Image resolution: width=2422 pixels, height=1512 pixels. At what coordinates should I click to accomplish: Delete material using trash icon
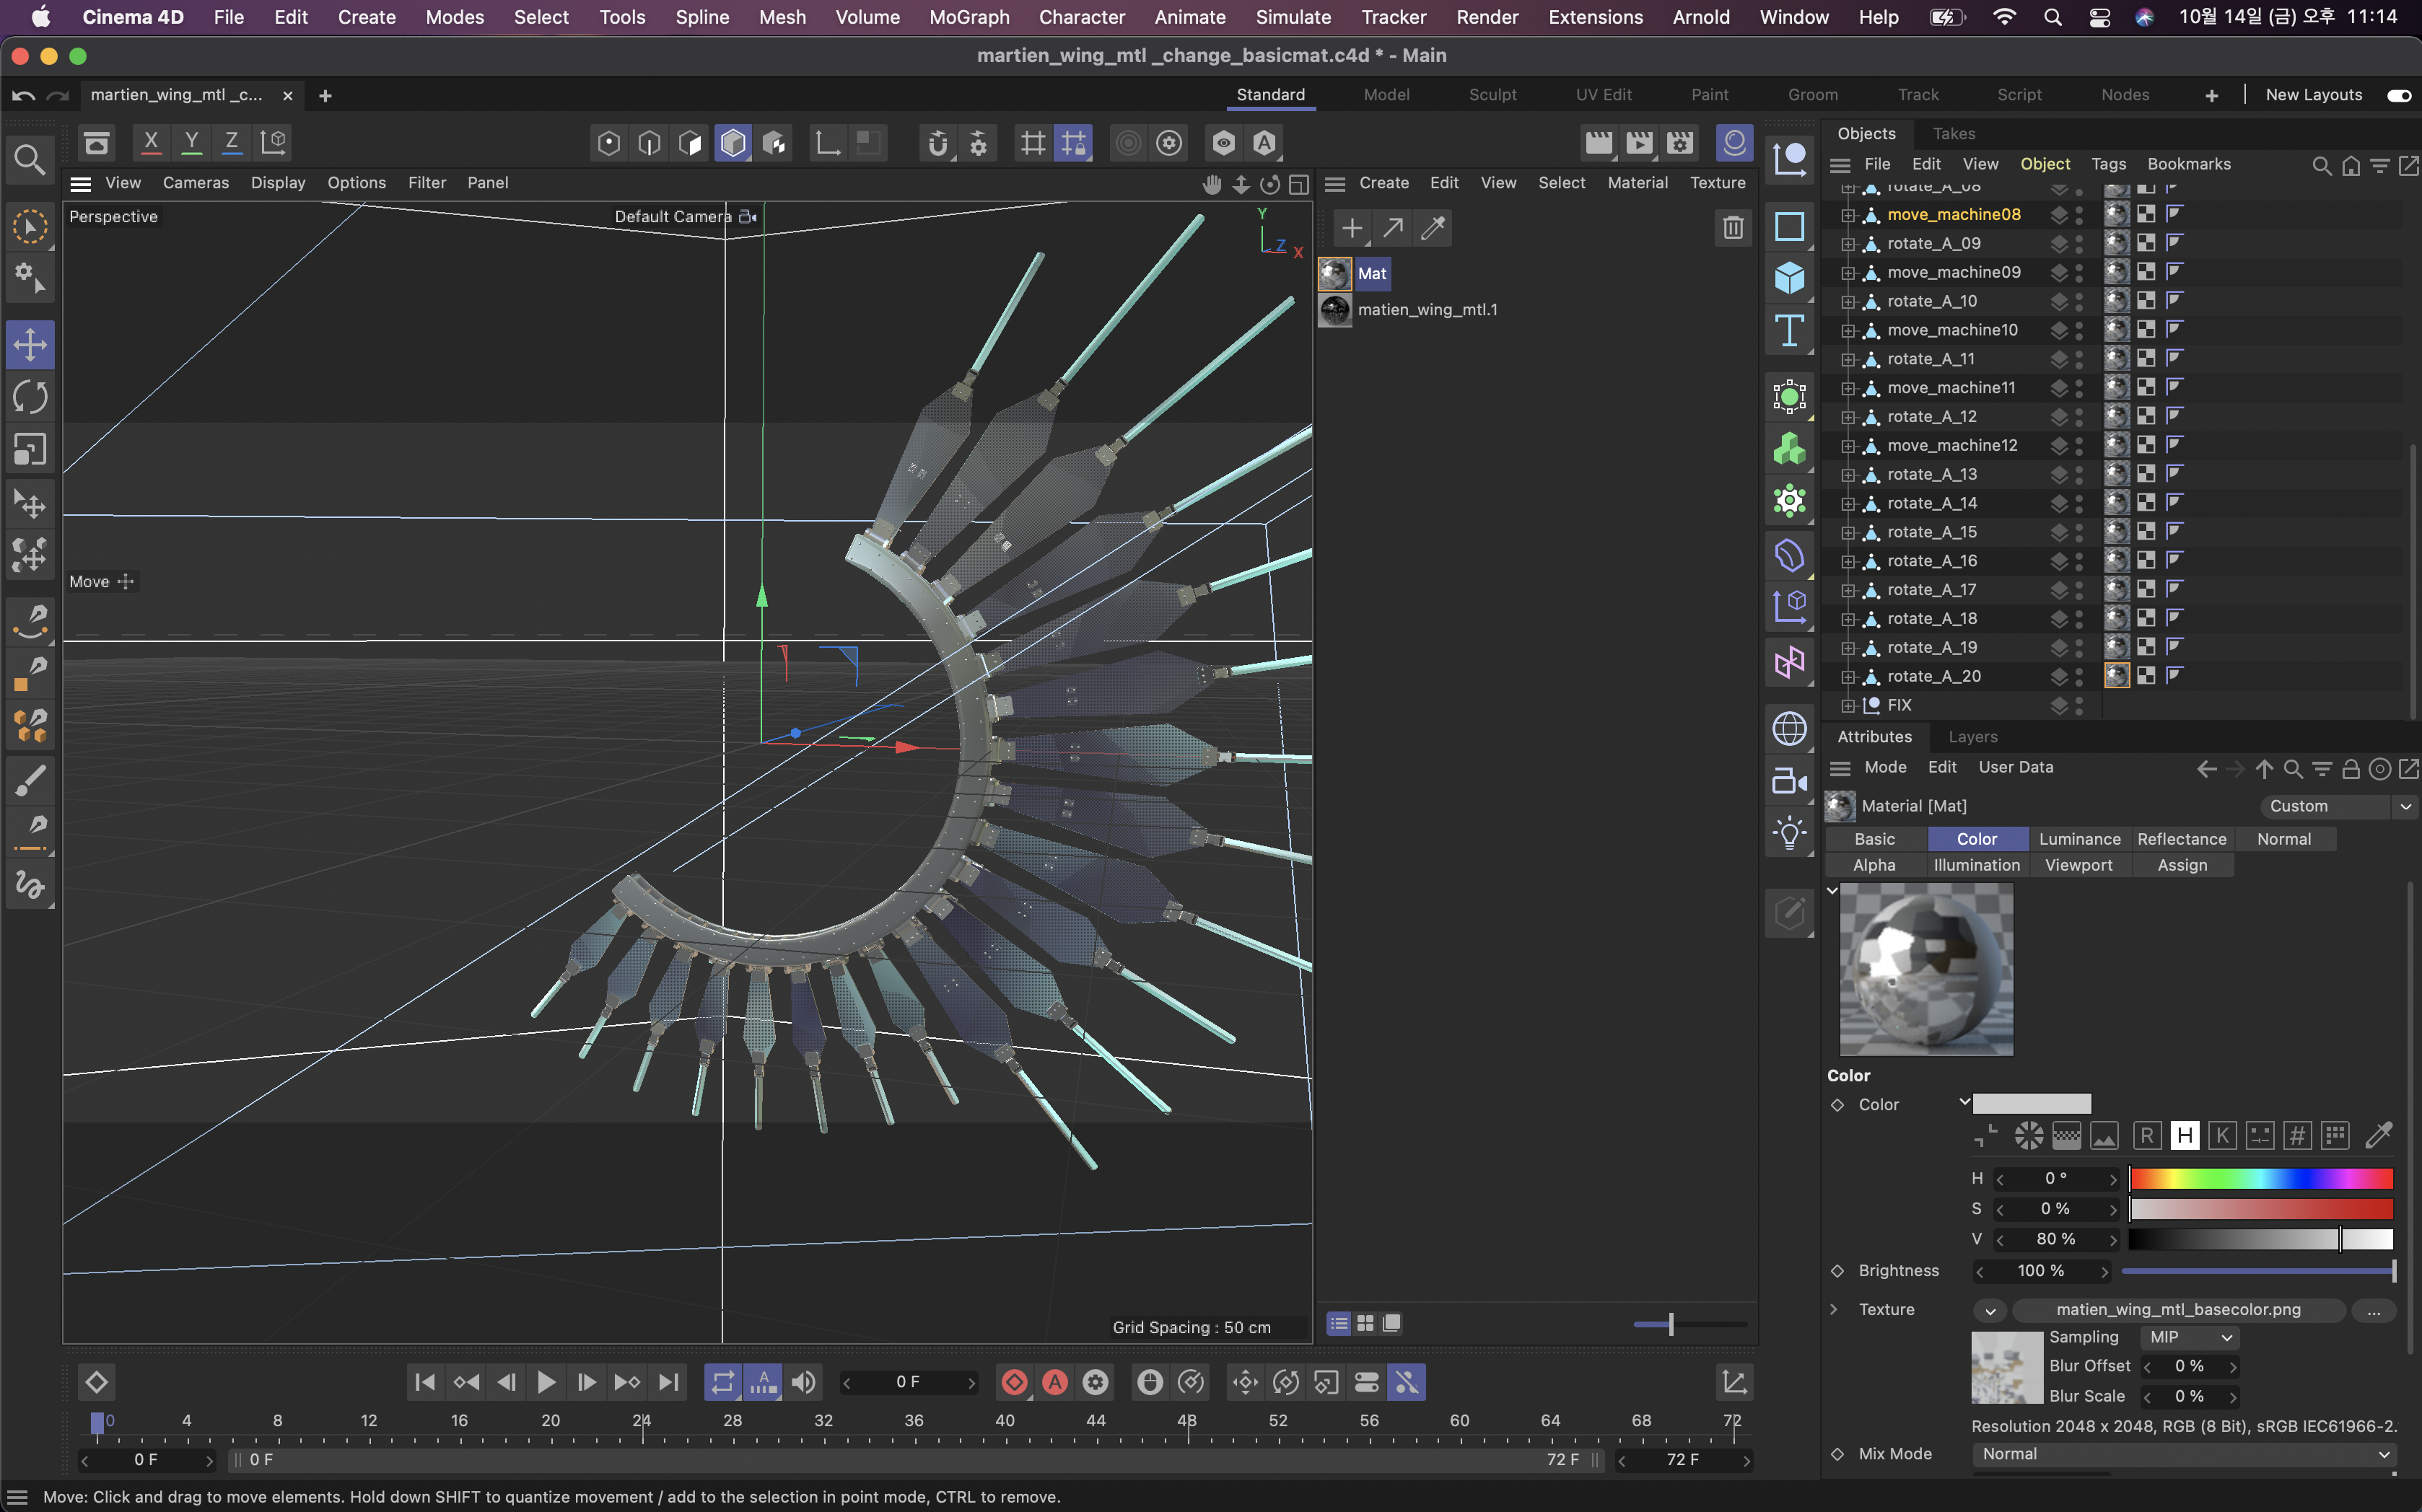[1733, 228]
